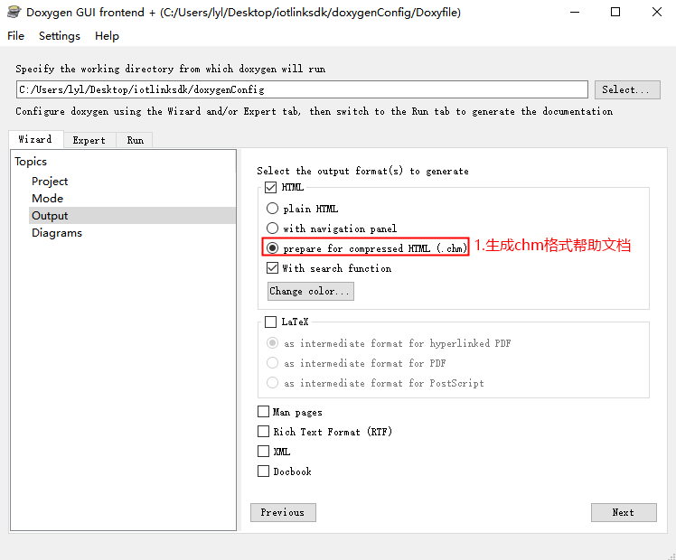The width and height of the screenshot is (676, 560).
Task: Select the Output topic
Action: 132,215
